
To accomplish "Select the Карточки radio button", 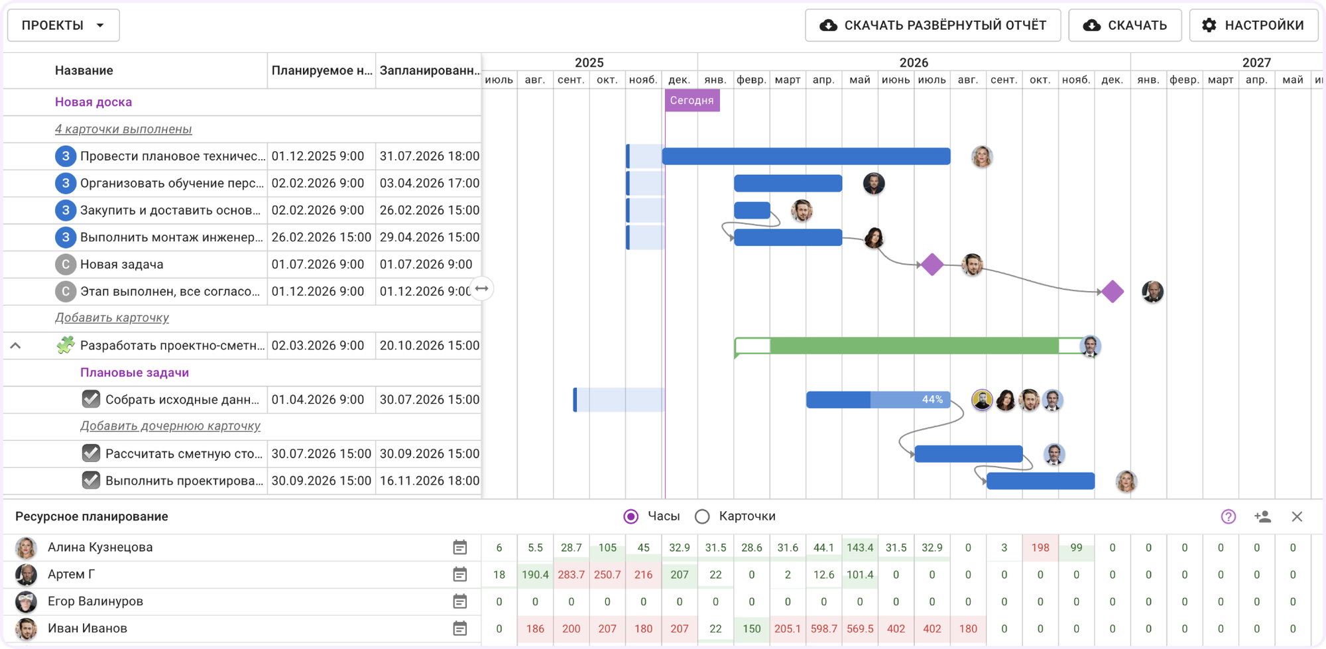I will pos(702,516).
